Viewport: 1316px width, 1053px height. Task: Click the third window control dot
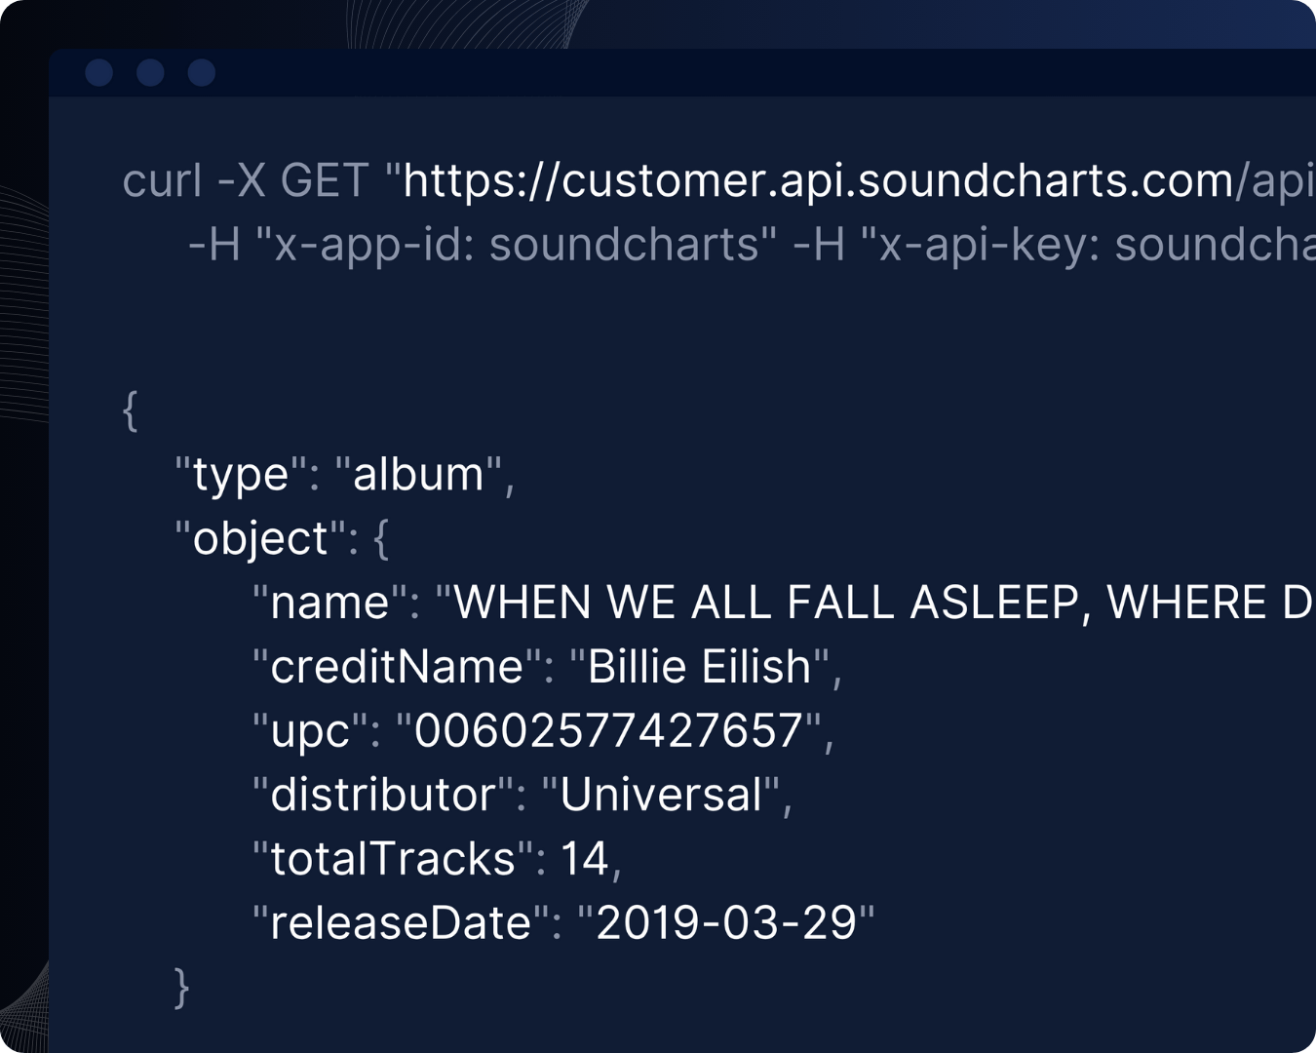pyautogui.click(x=202, y=73)
